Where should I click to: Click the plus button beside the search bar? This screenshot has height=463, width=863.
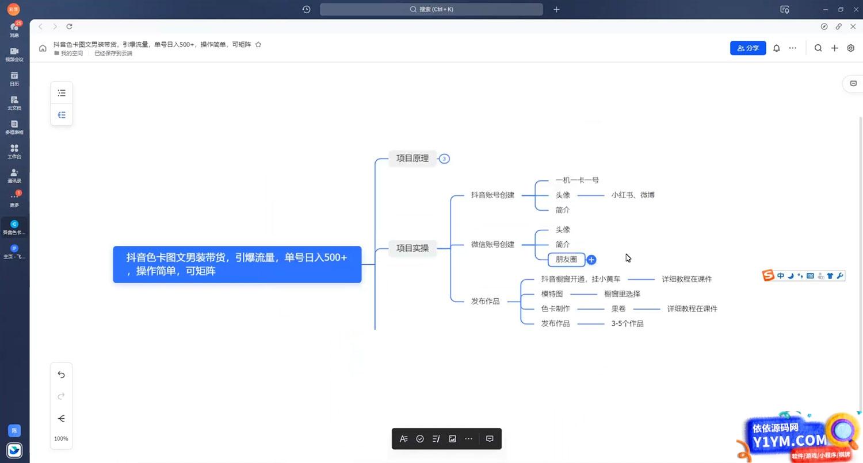point(556,9)
